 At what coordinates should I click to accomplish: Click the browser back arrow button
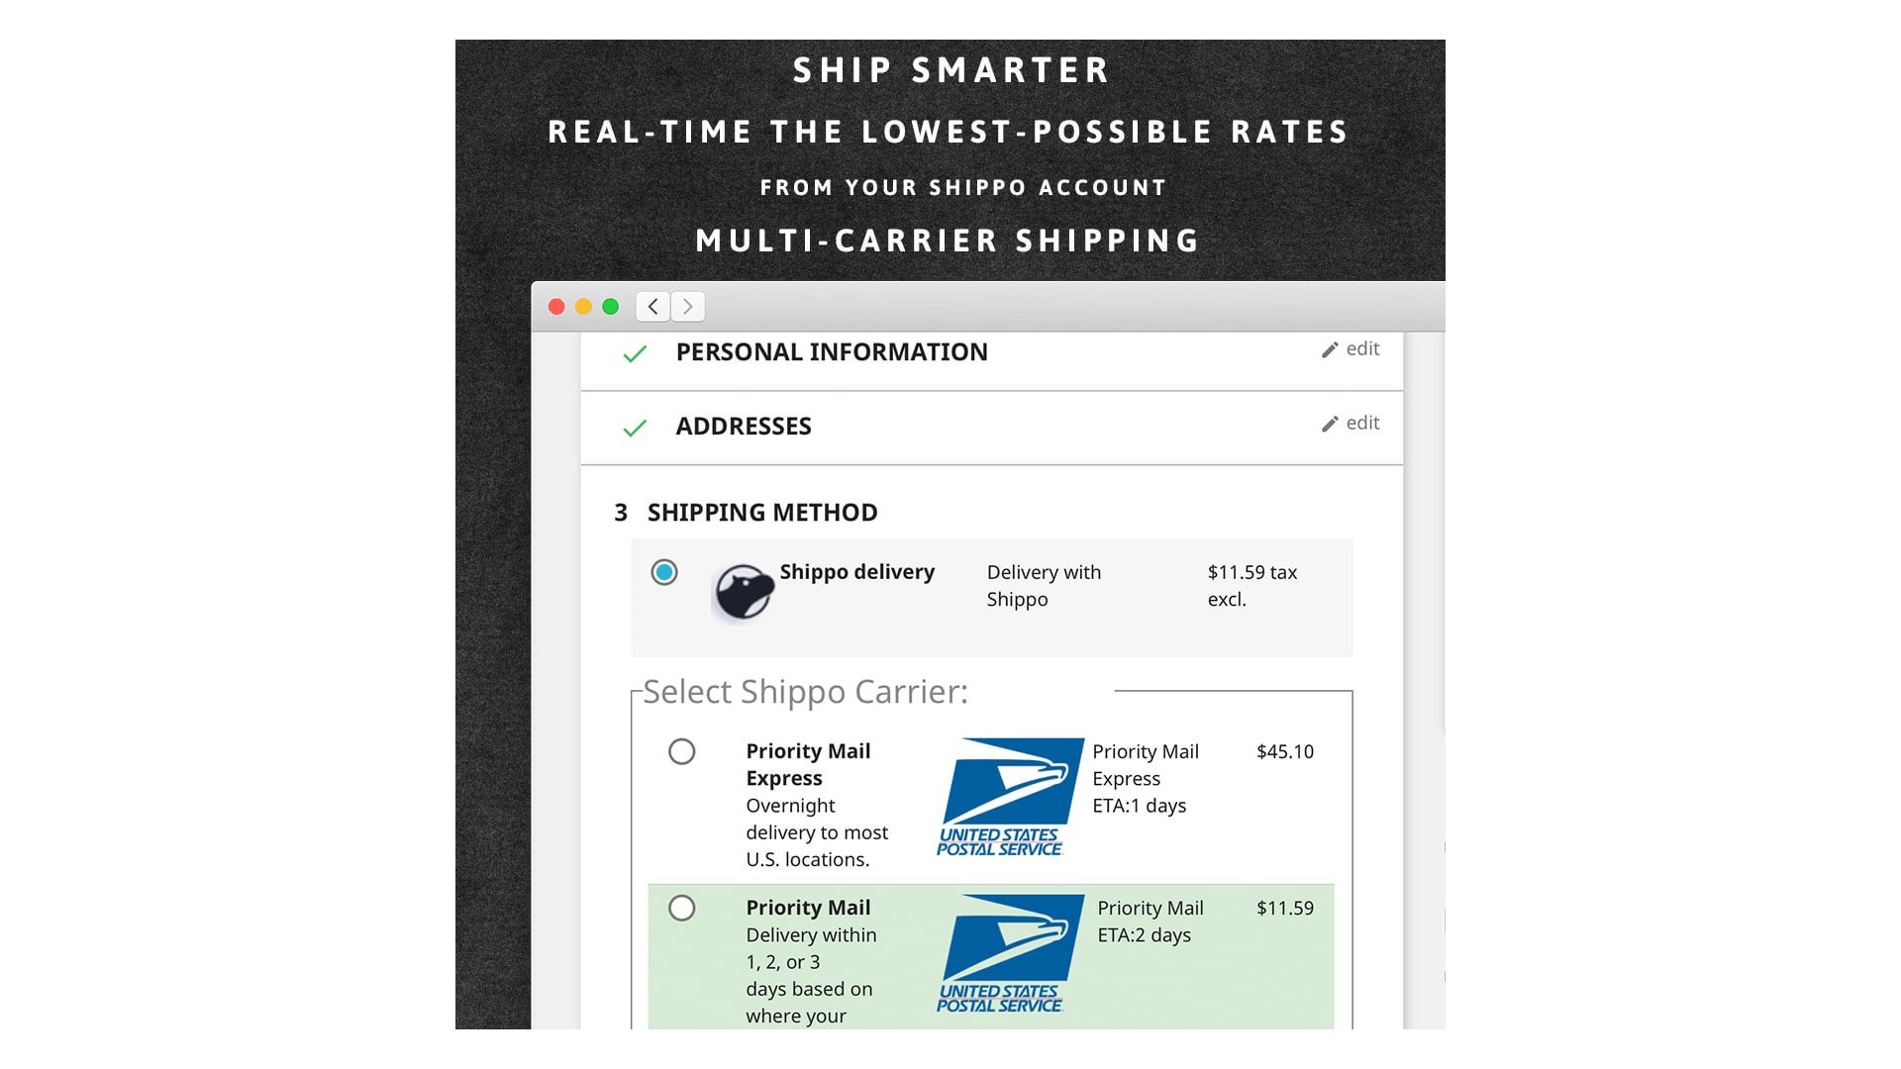pyautogui.click(x=652, y=307)
